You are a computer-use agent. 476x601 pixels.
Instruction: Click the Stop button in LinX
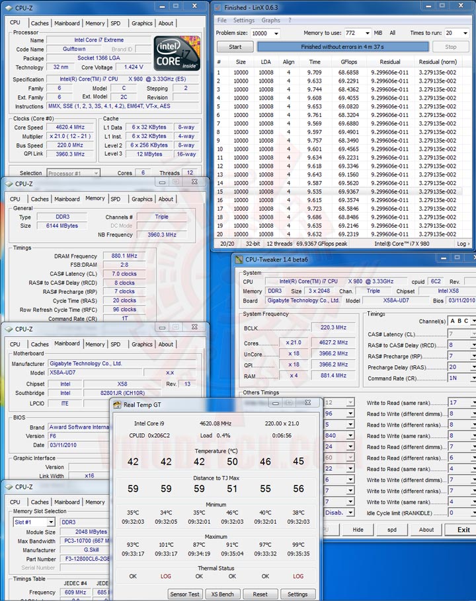(x=451, y=47)
